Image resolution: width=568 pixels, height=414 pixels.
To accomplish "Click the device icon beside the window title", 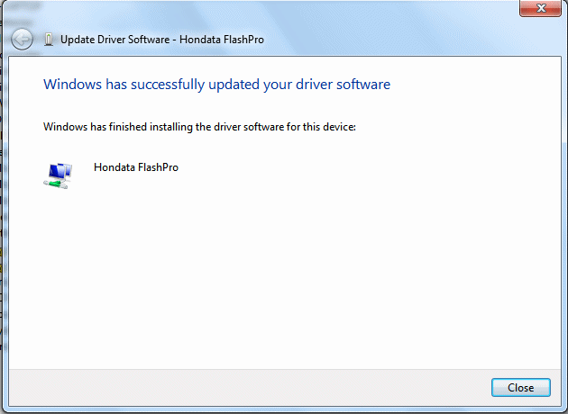I will tap(49, 40).
